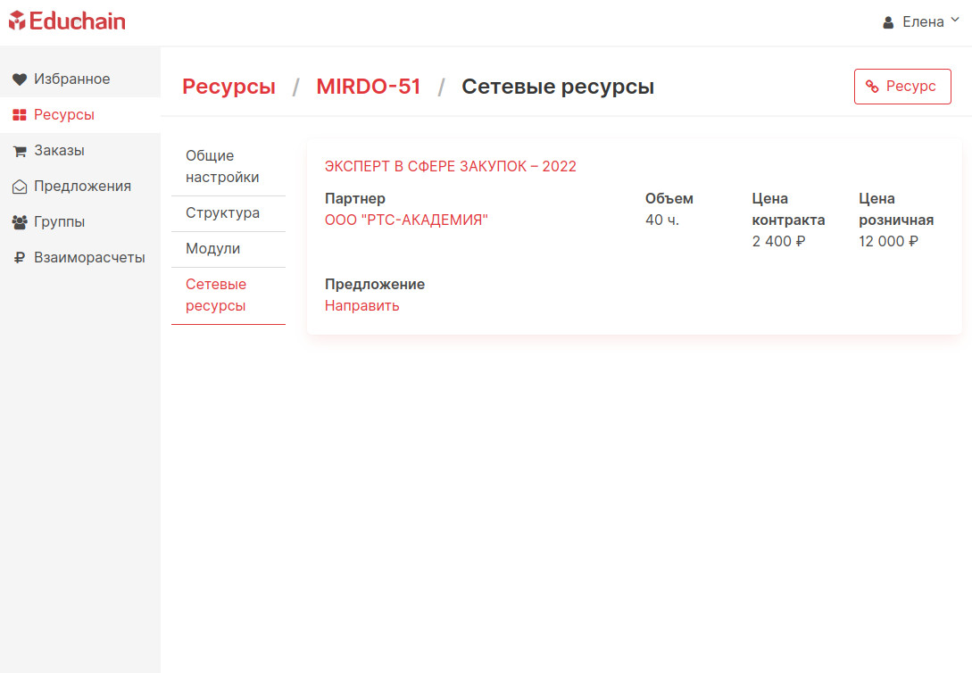Switch to the Структура tab
The height and width of the screenshot is (673, 972).
228,213
